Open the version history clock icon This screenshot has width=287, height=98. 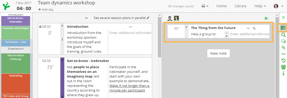point(283,61)
